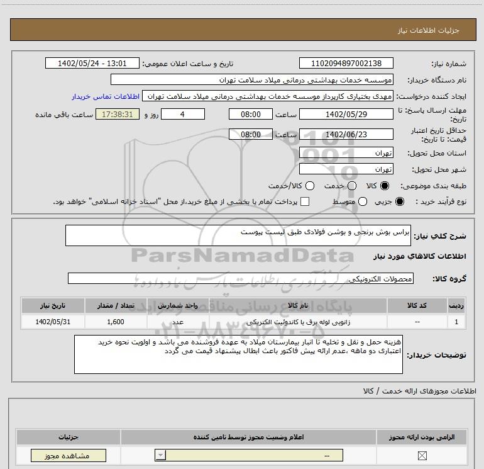Select the خدمت radio button

352,186
